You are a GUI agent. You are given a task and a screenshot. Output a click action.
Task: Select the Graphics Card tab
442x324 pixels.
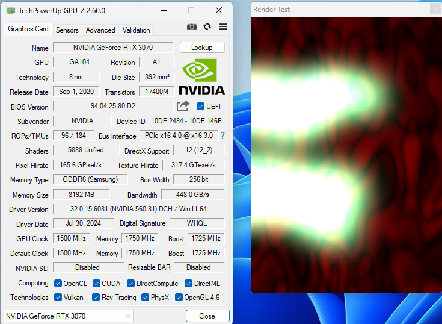[x=28, y=29]
